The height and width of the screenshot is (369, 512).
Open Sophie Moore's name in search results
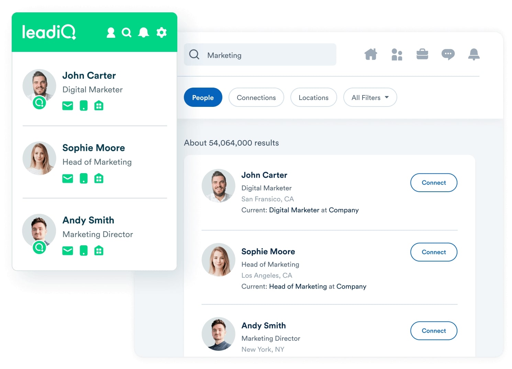point(268,251)
